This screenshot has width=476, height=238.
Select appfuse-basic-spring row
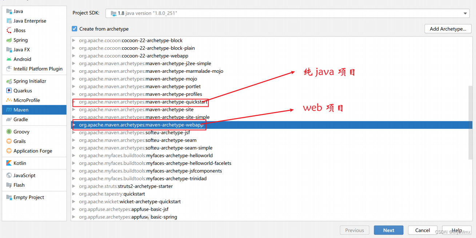271,217
